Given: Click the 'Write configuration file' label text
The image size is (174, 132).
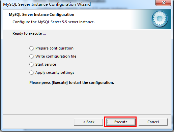Looking at the screenshot, I should [x=56, y=56].
